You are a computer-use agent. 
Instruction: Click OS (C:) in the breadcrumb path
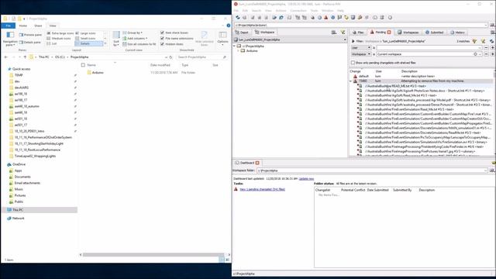pos(60,57)
